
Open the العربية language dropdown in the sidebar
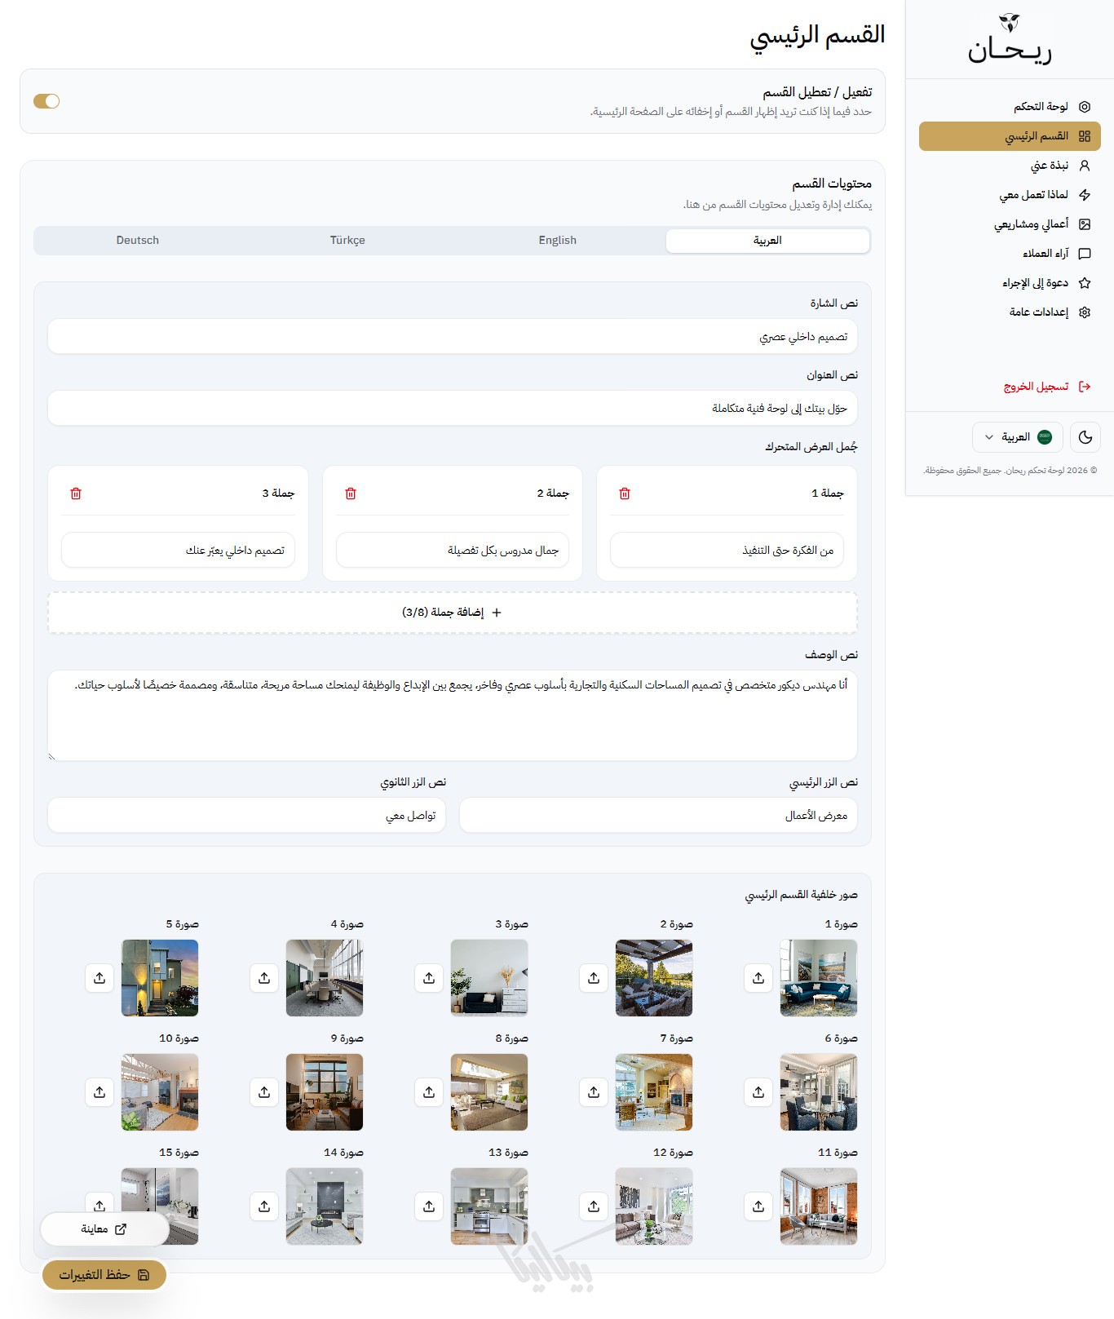point(1017,437)
